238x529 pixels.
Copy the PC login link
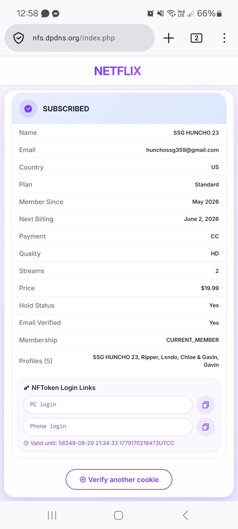pyautogui.click(x=206, y=405)
